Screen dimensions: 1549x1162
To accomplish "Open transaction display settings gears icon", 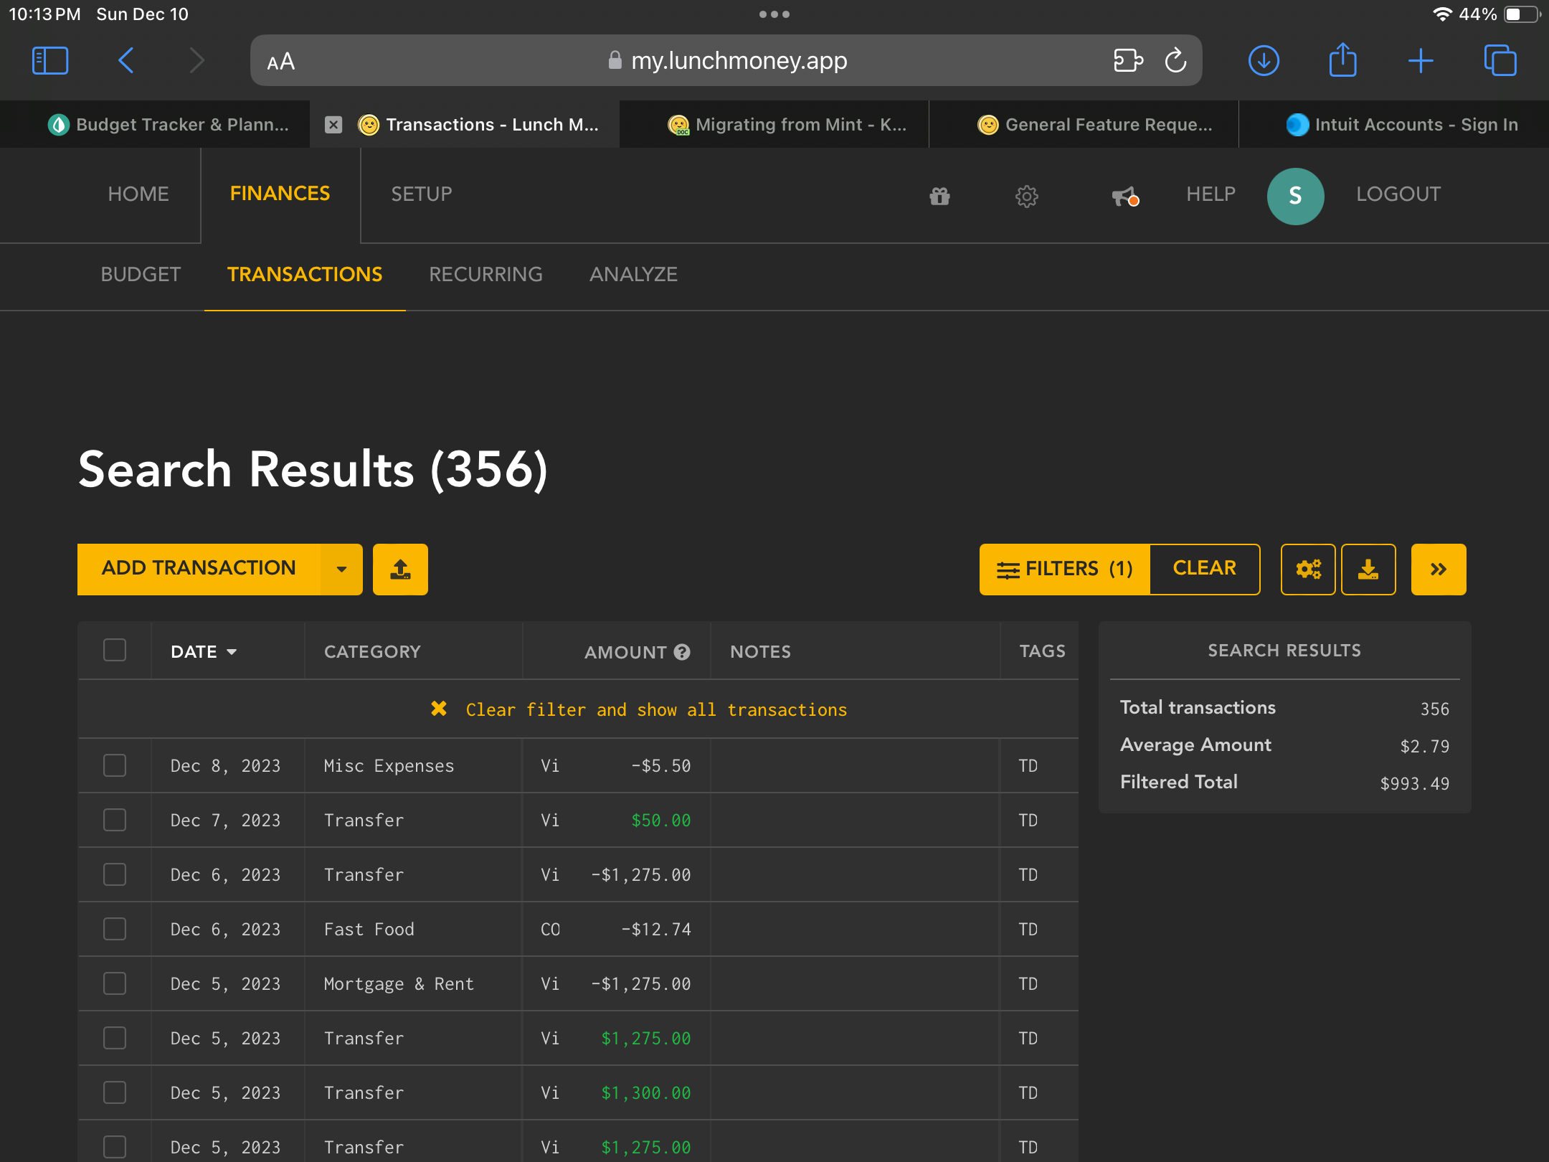I will tap(1307, 570).
